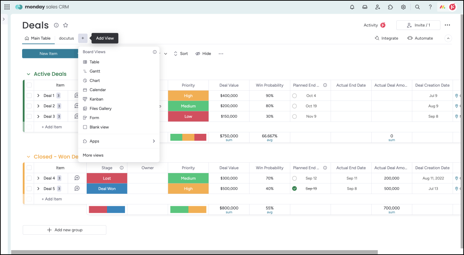The width and height of the screenshot is (464, 255).
Task: Open the add-update bubble for Deal 4
Action: coord(77,178)
